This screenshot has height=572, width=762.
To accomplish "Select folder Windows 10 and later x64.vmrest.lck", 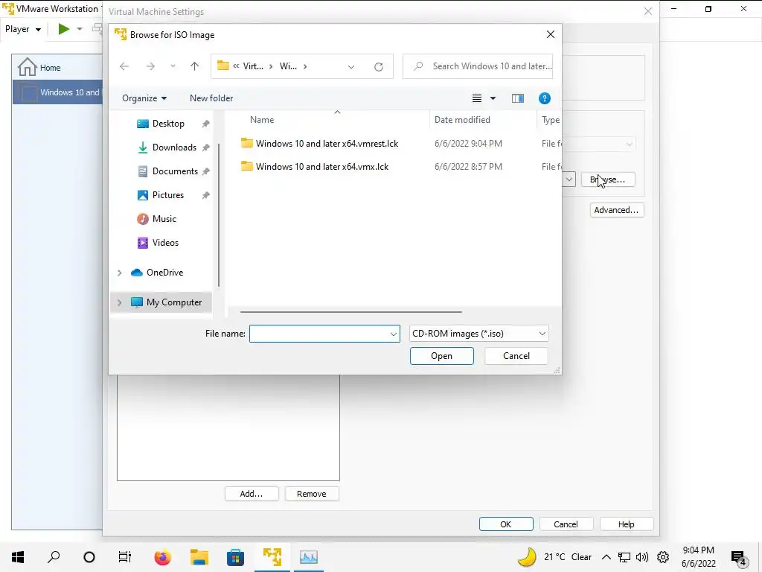I will coord(327,144).
